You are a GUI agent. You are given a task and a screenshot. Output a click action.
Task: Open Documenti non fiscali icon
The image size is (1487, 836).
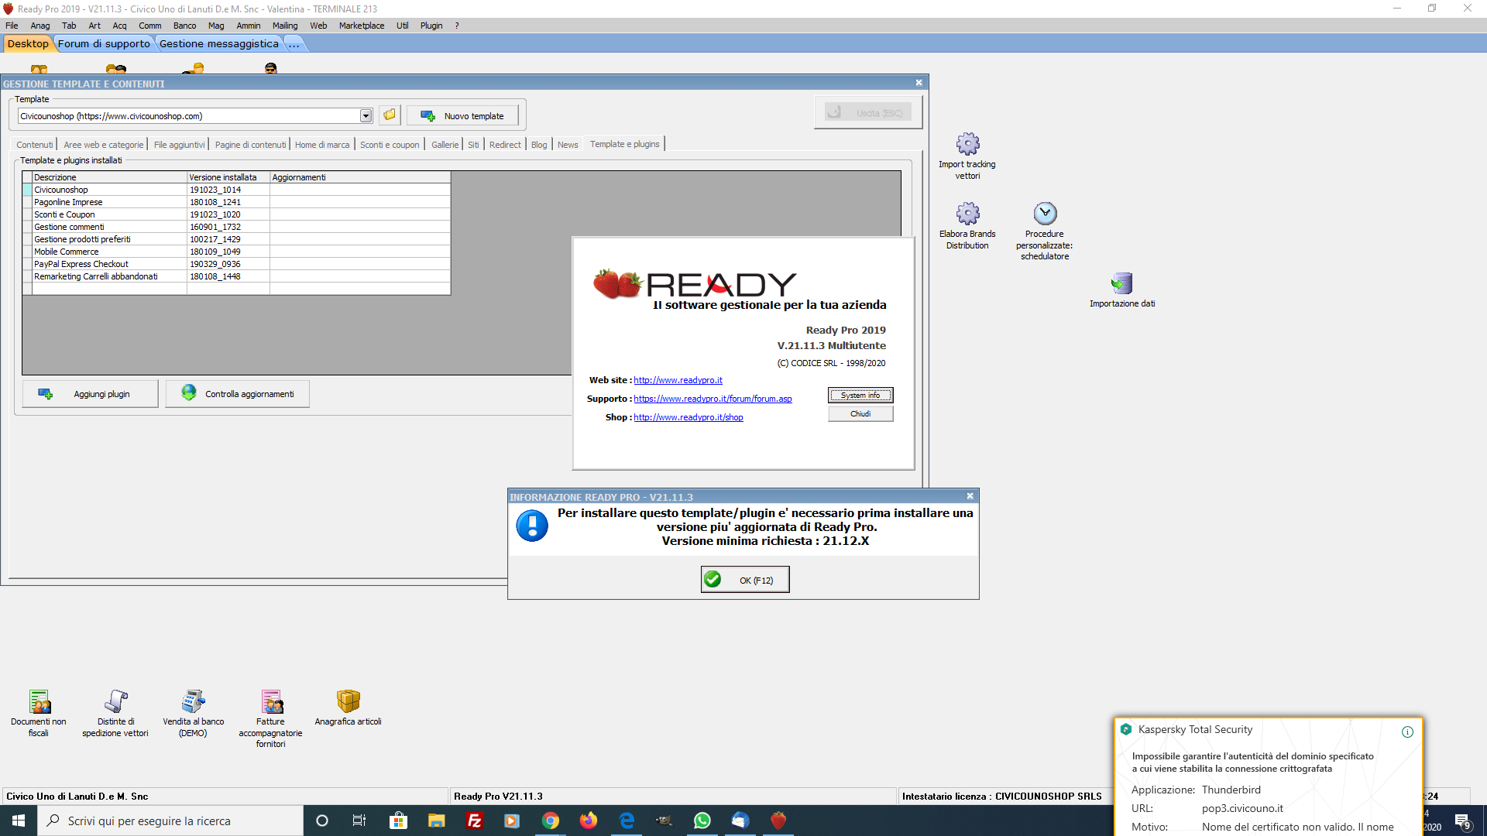pos(39,713)
